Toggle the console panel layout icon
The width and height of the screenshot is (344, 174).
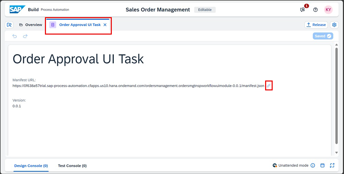(x=322, y=165)
